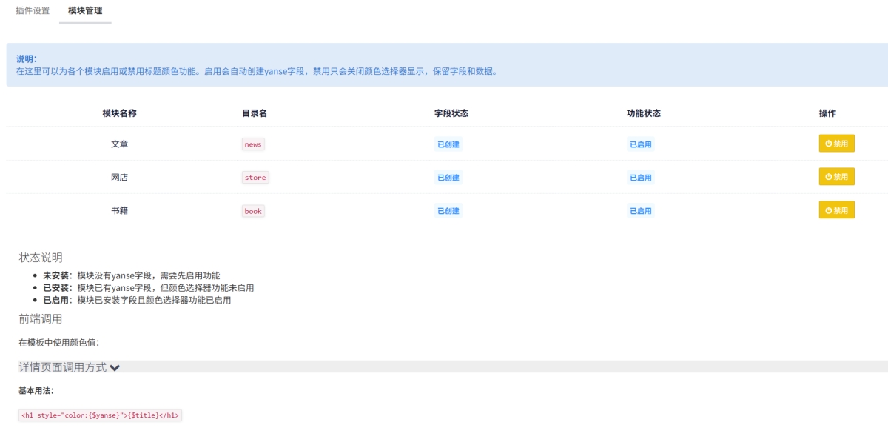The image size is (888, 442).
Task: Click the store directory code tag
Action: tap(255, 178)
